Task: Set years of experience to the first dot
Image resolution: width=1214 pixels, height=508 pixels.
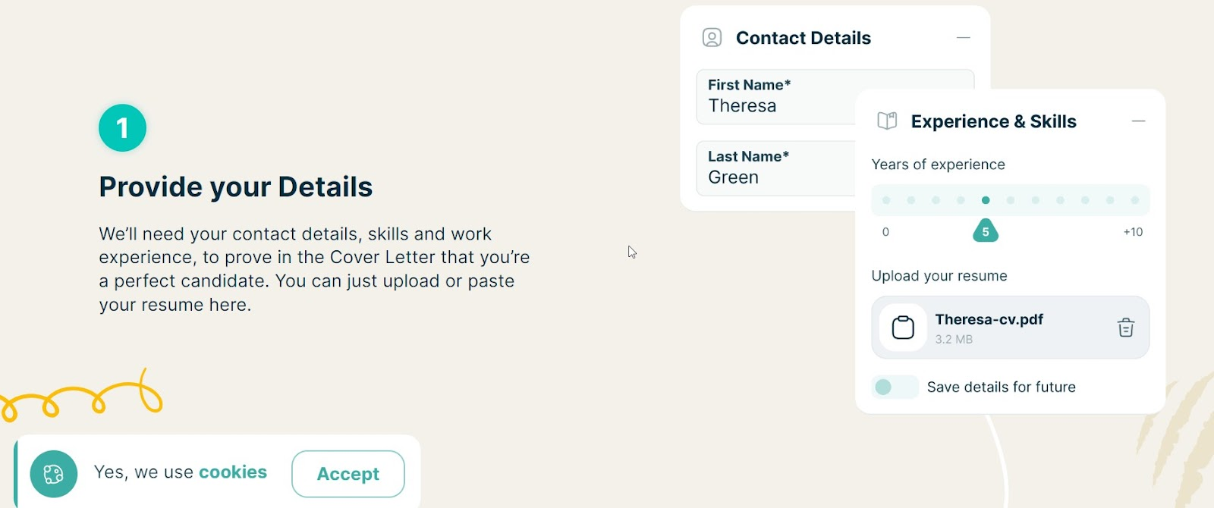Action: click(x=886, y=200)
